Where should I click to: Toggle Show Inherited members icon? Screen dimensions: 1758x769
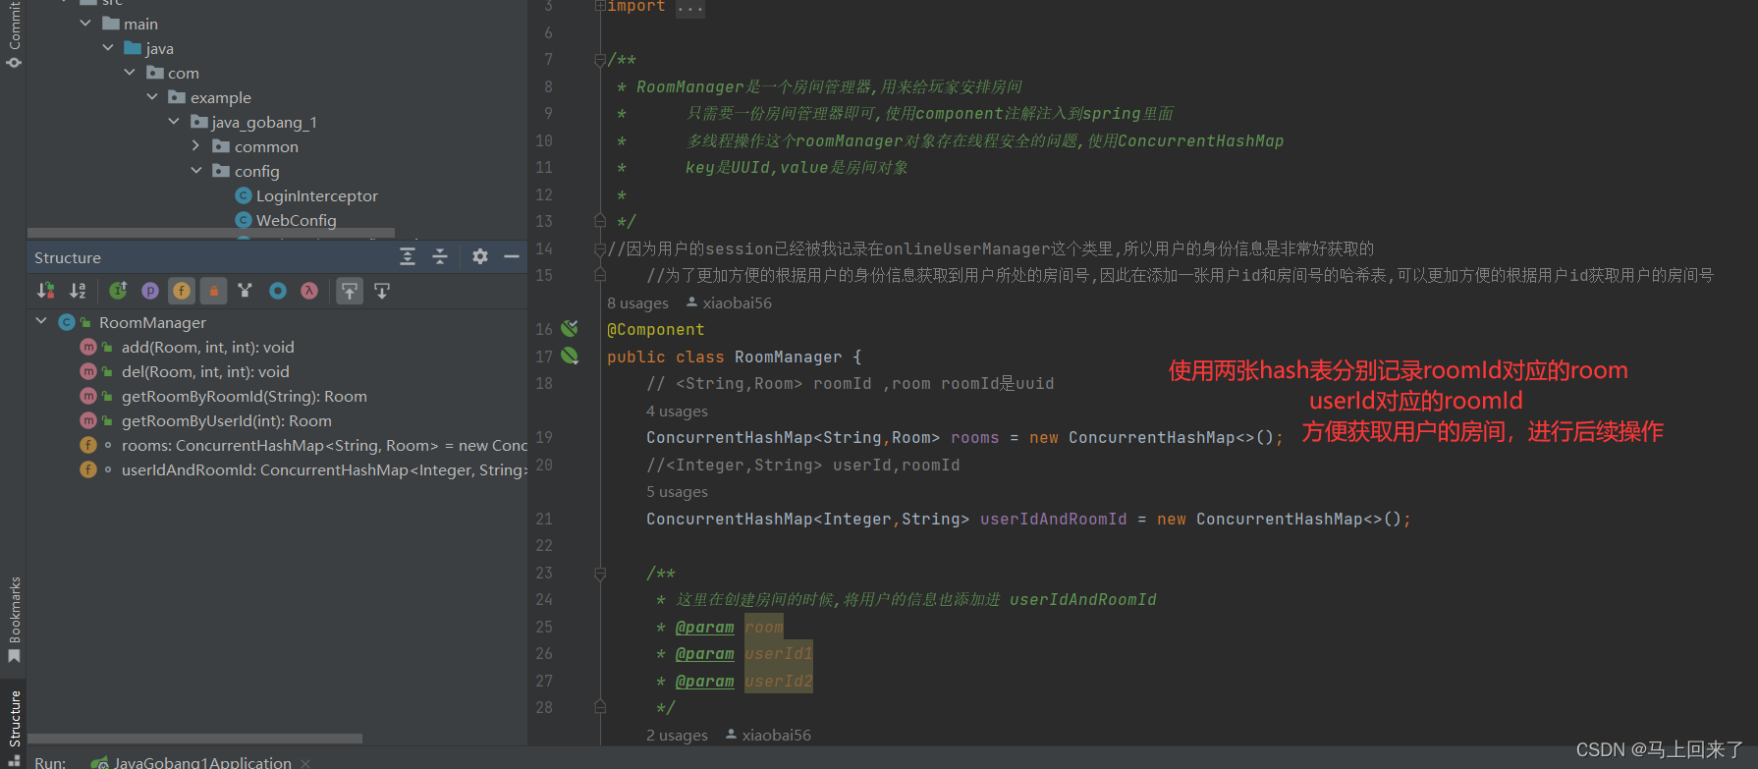246,291
